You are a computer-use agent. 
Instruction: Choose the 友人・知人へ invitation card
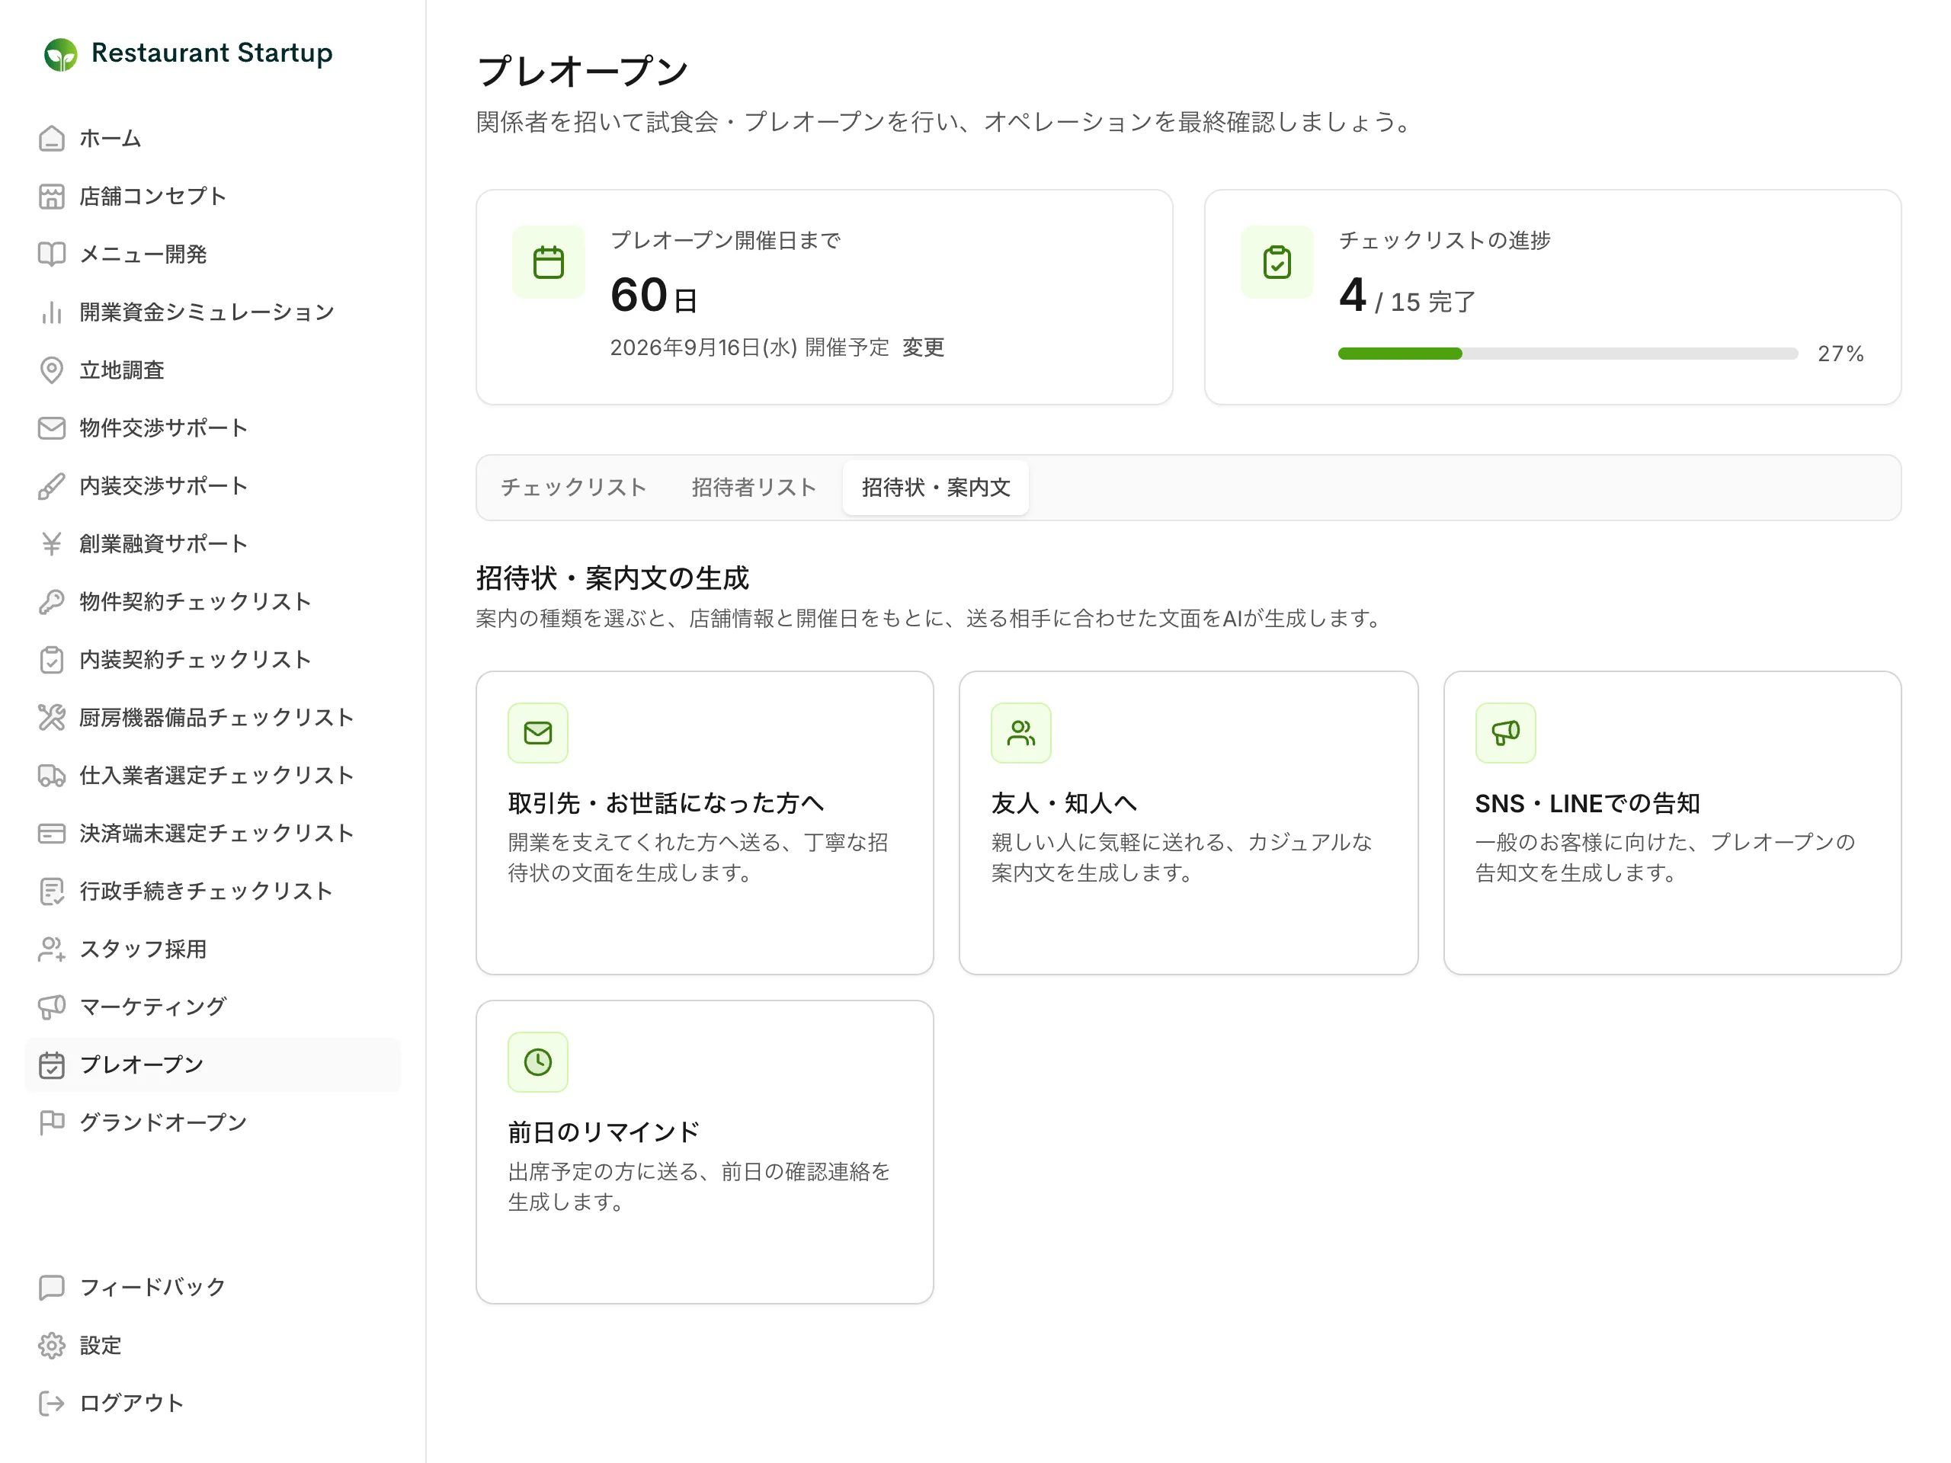[1188, 823]
